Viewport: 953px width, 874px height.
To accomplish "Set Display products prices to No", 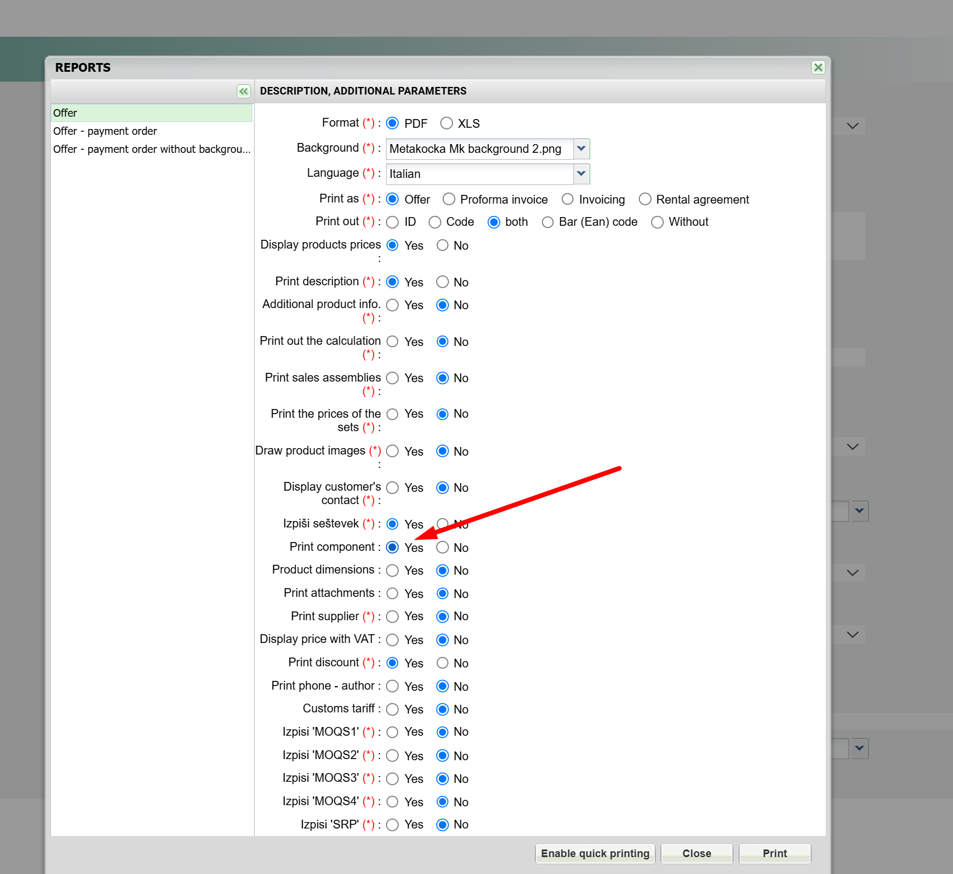I will 443,245.
